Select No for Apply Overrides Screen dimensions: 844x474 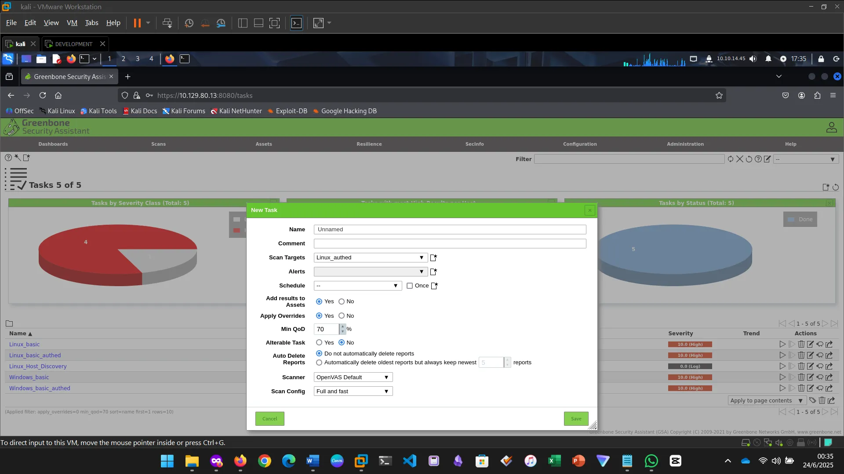coord(342,316)
